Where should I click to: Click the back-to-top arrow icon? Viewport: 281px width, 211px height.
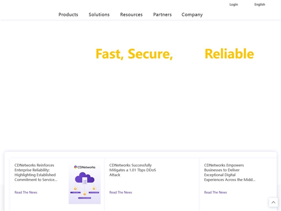(273, 202)
